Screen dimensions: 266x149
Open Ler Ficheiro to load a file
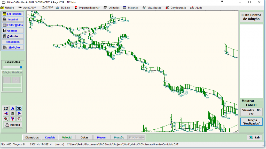[13, 14]
